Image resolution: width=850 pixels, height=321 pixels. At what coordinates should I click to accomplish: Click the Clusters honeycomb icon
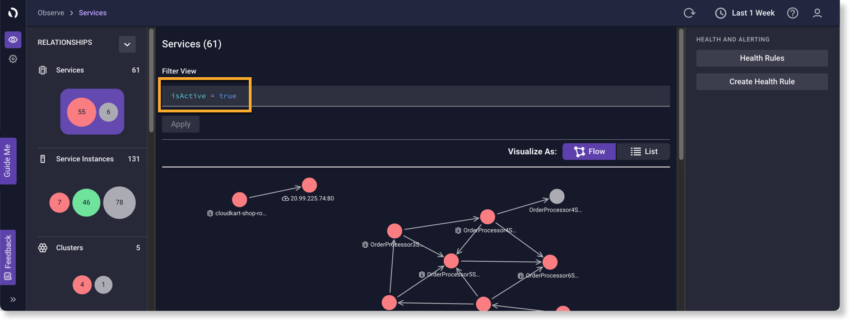coord(43,248)
